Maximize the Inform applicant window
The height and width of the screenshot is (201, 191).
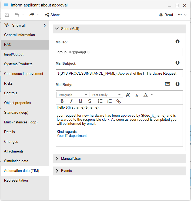pyautogui.click(x=177, y=5)
